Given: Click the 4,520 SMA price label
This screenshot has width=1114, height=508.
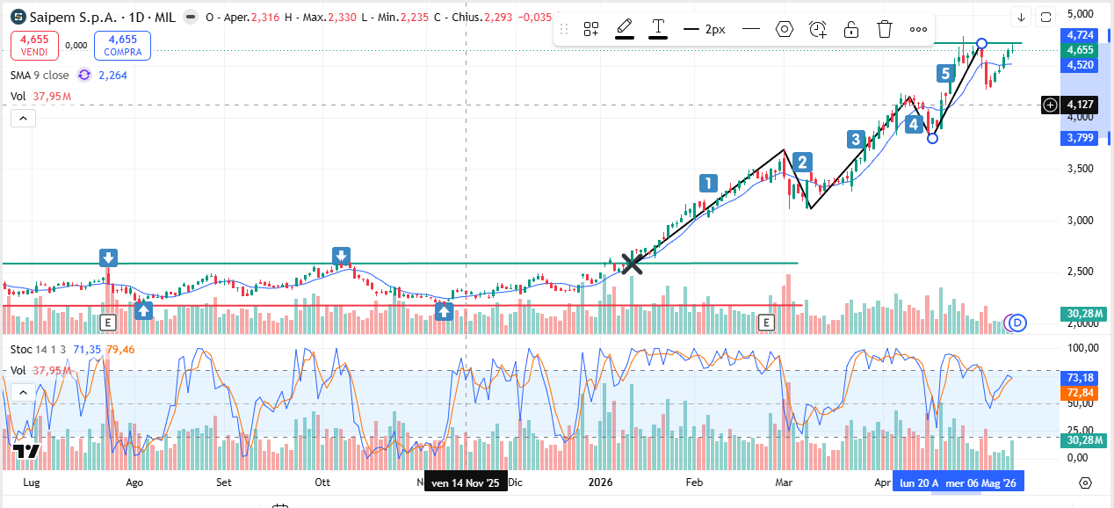Looking at the screenshot, I should click(1080, 65).
